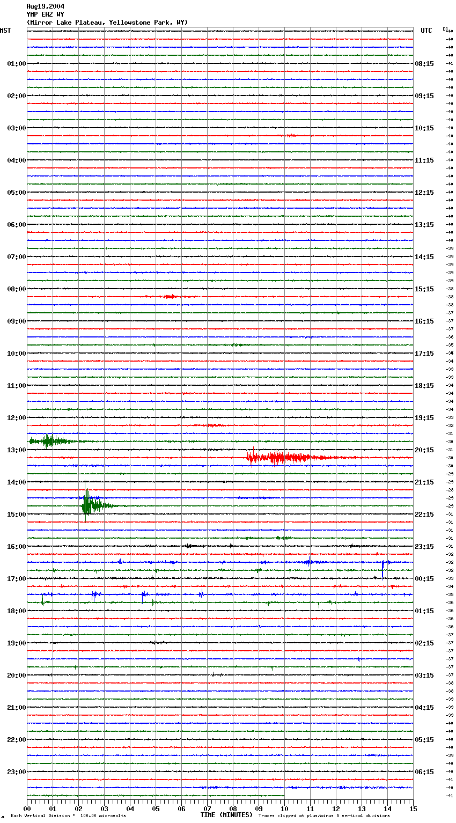Click the 02:15 UTC time label
This screenshot has height=823, width=456.
pyautogui.click(x=424, y=643)
